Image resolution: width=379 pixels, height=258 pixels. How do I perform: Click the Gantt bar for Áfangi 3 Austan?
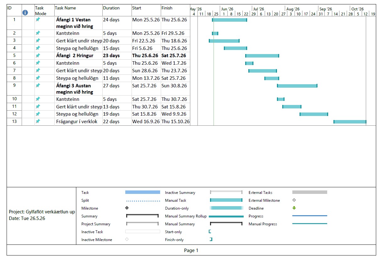coord(297,85)
